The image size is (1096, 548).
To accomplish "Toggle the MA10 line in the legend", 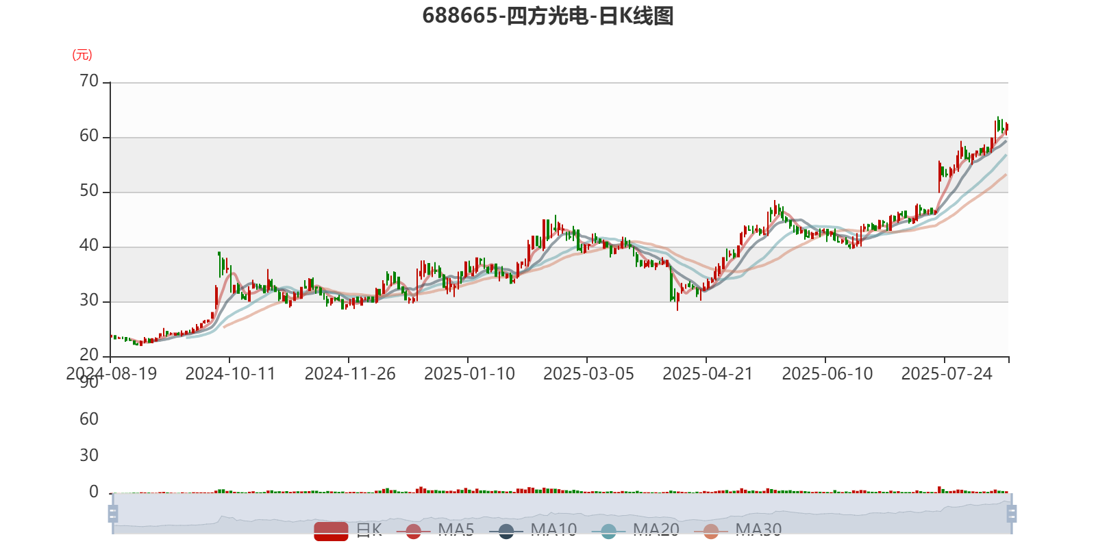I will coord(533,530).
